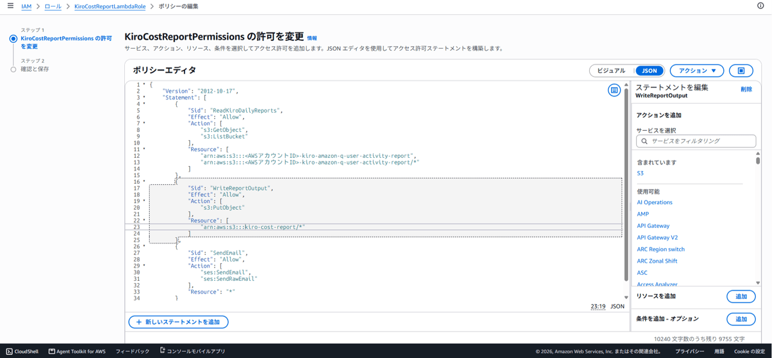Screen dimensions: 772x358
Task: Select the S3 included service
Action: point(640,174)
